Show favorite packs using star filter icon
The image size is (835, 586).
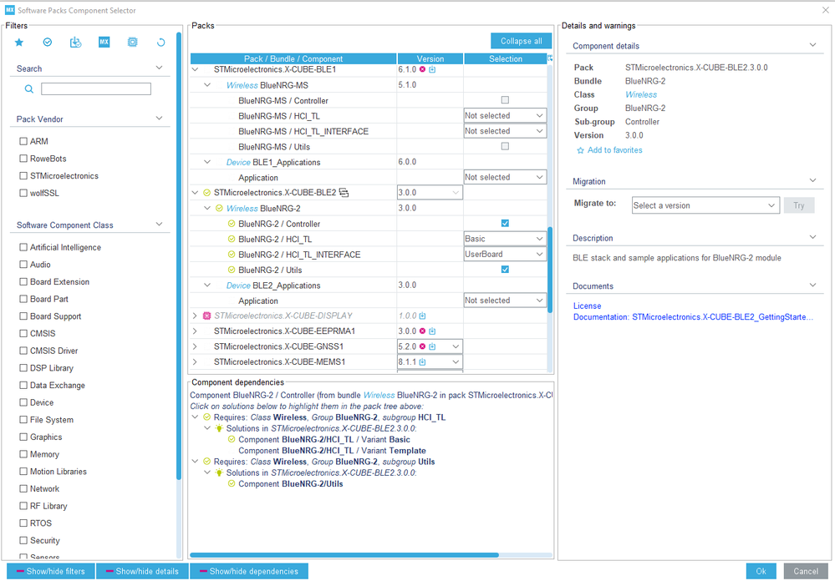click(x=19, y=43)
